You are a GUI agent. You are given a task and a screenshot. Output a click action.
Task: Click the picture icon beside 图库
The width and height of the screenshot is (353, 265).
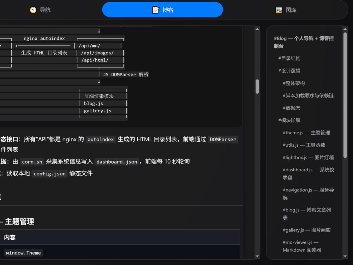click(279, 10)
